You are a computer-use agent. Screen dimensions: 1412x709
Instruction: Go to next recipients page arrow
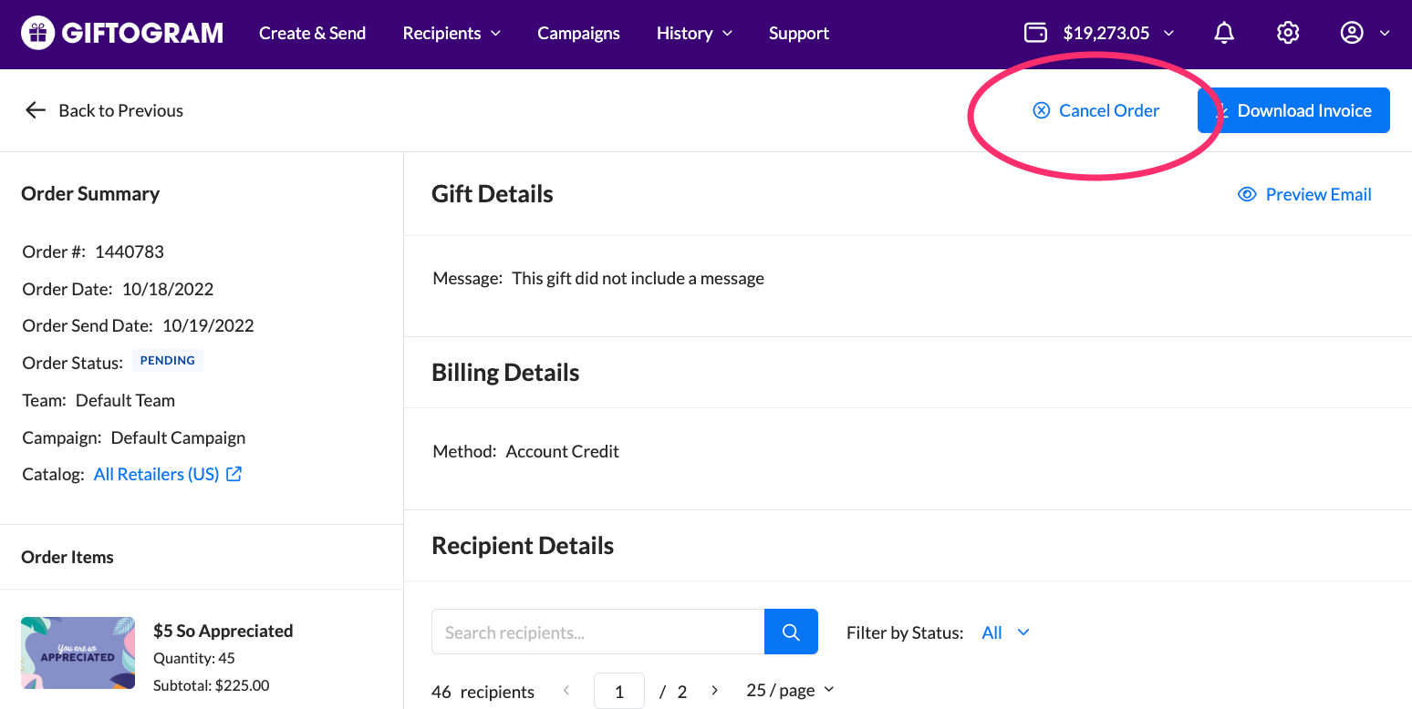tap(714, 691)
